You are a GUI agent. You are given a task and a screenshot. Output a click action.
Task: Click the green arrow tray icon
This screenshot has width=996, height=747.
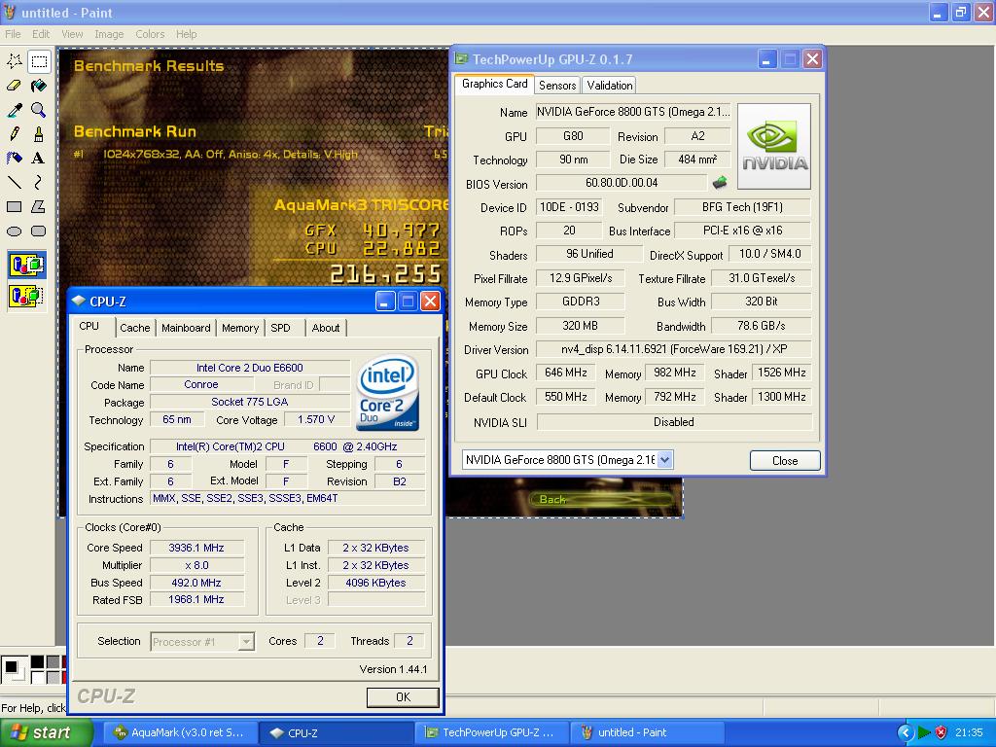point(924,732)
